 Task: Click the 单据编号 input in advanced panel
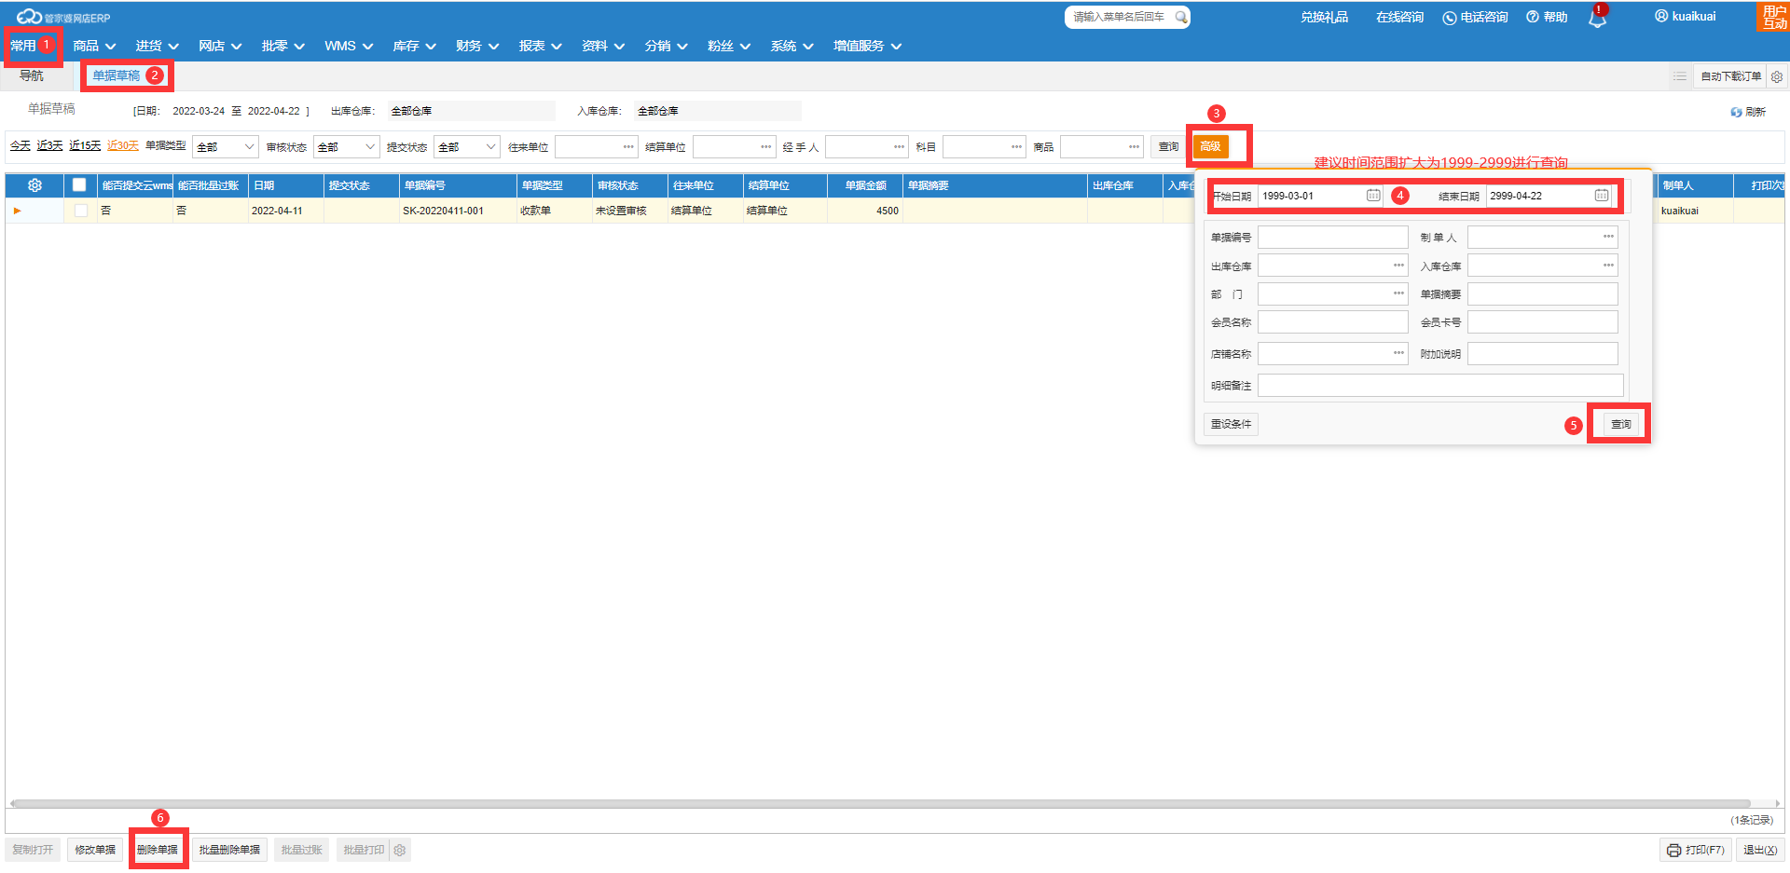pos(1332,238)
